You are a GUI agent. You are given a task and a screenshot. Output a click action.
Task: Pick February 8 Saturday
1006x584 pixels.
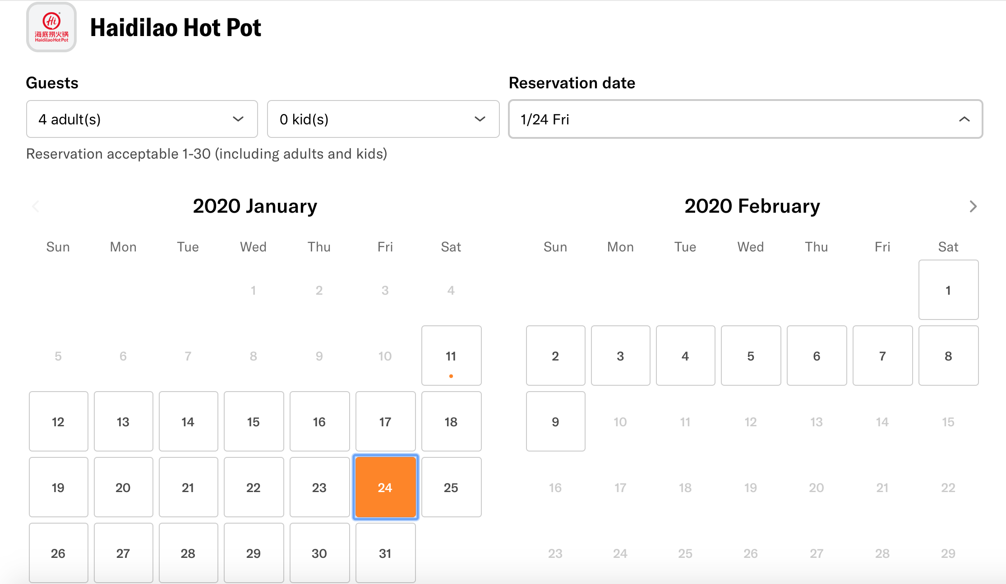pos(948,356)
